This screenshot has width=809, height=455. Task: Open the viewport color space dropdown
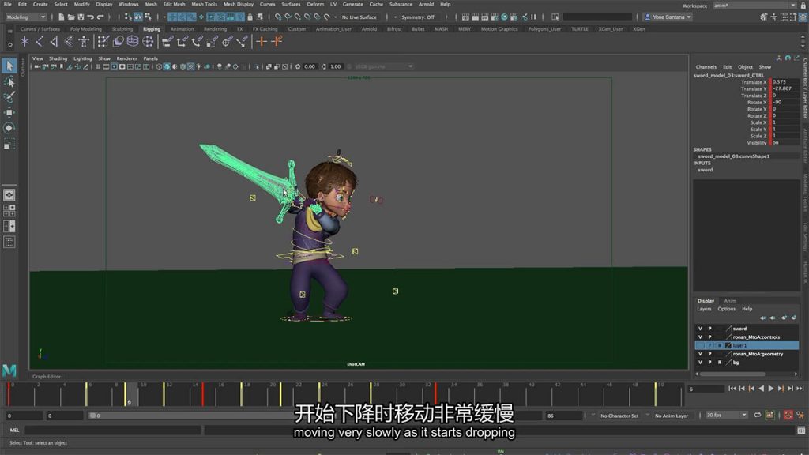point(383,66)
